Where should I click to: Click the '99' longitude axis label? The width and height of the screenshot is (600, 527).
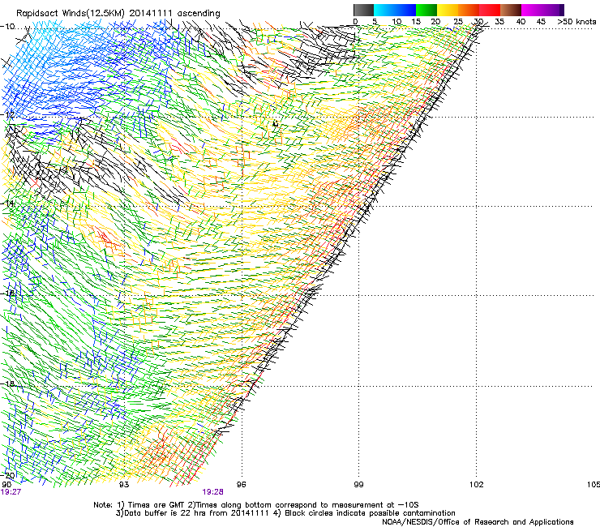tap(358, 485)
